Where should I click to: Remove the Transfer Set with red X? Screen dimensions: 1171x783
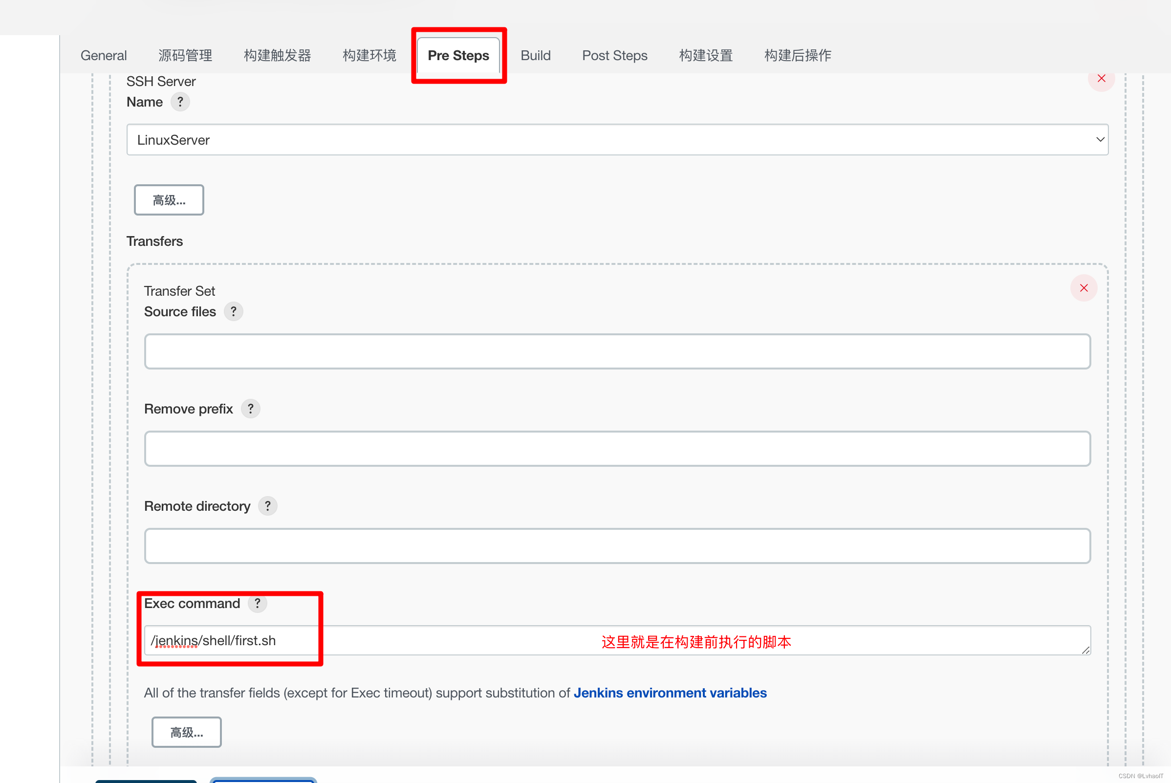click(1084, 288)
